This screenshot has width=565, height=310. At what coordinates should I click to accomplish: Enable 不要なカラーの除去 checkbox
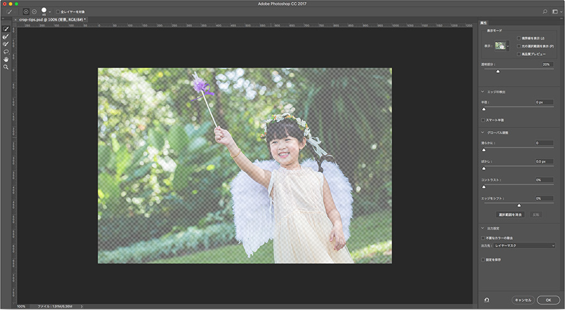(483, 238)
